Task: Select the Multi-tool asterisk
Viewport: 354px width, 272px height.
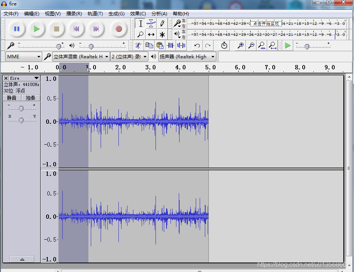Action: (x=162, y=35)
